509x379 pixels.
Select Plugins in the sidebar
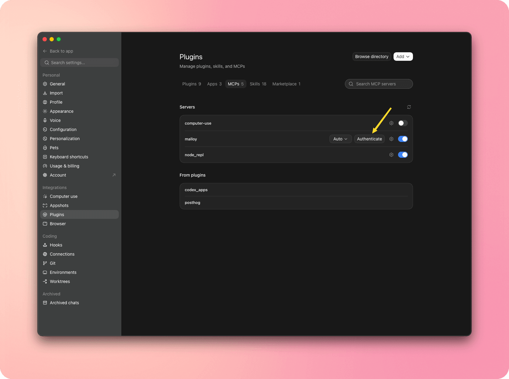pyautogui.click(x=79, y=215)
